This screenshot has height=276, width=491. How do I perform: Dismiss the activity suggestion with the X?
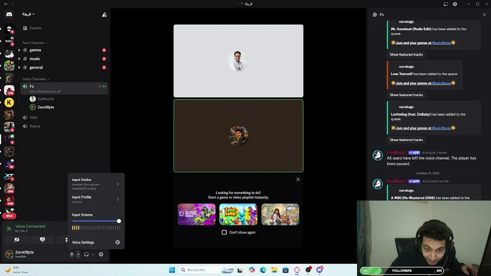298,179
